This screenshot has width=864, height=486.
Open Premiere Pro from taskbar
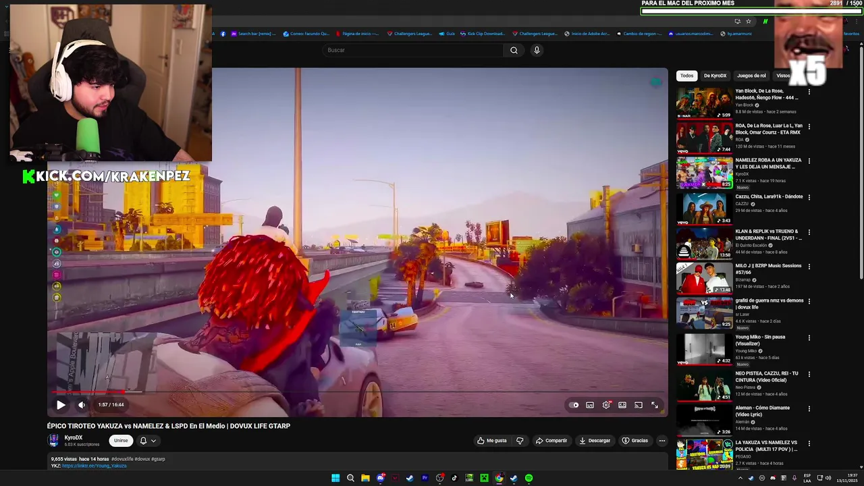pyautogui.click(x=425, y=479)
